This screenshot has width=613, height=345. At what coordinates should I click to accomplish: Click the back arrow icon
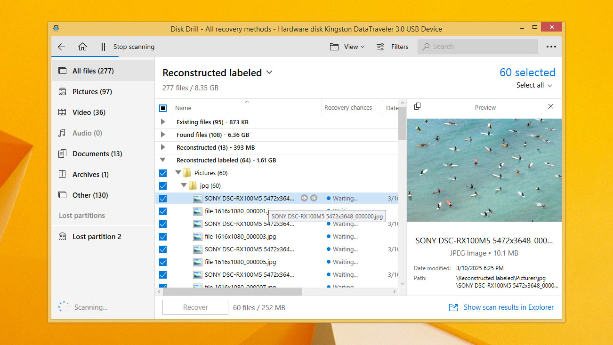click(x=61, y=47)
